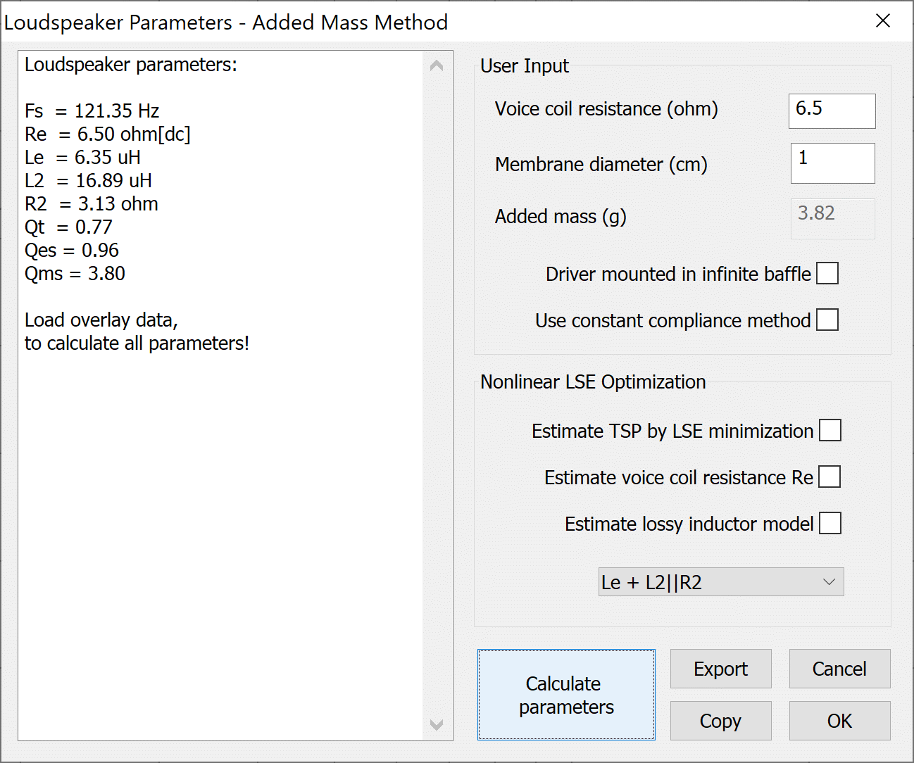Enable Driver mounted in infinite baffle
Screen dimensions: 914x763
827,274
